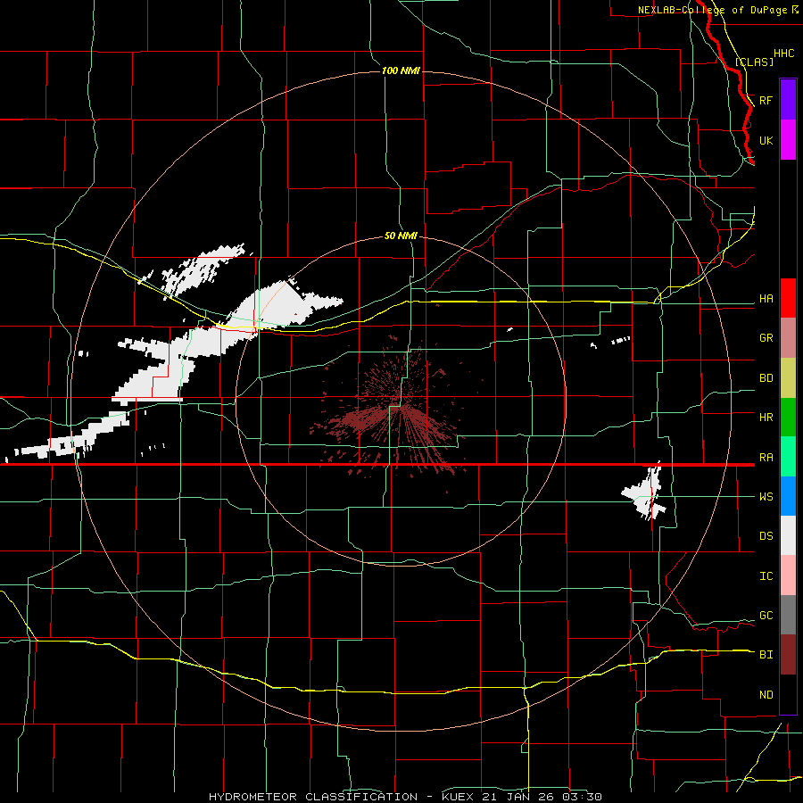Click the UK magenta legend swatch
The image size is (803, 803).
(788, 140)
